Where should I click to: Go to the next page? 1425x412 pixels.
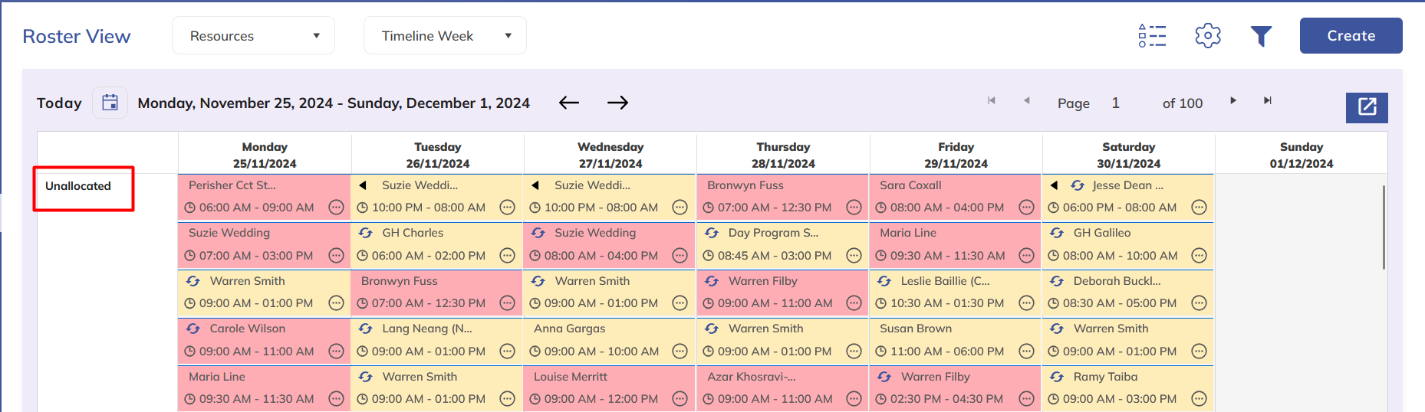tap(1232, 100)
